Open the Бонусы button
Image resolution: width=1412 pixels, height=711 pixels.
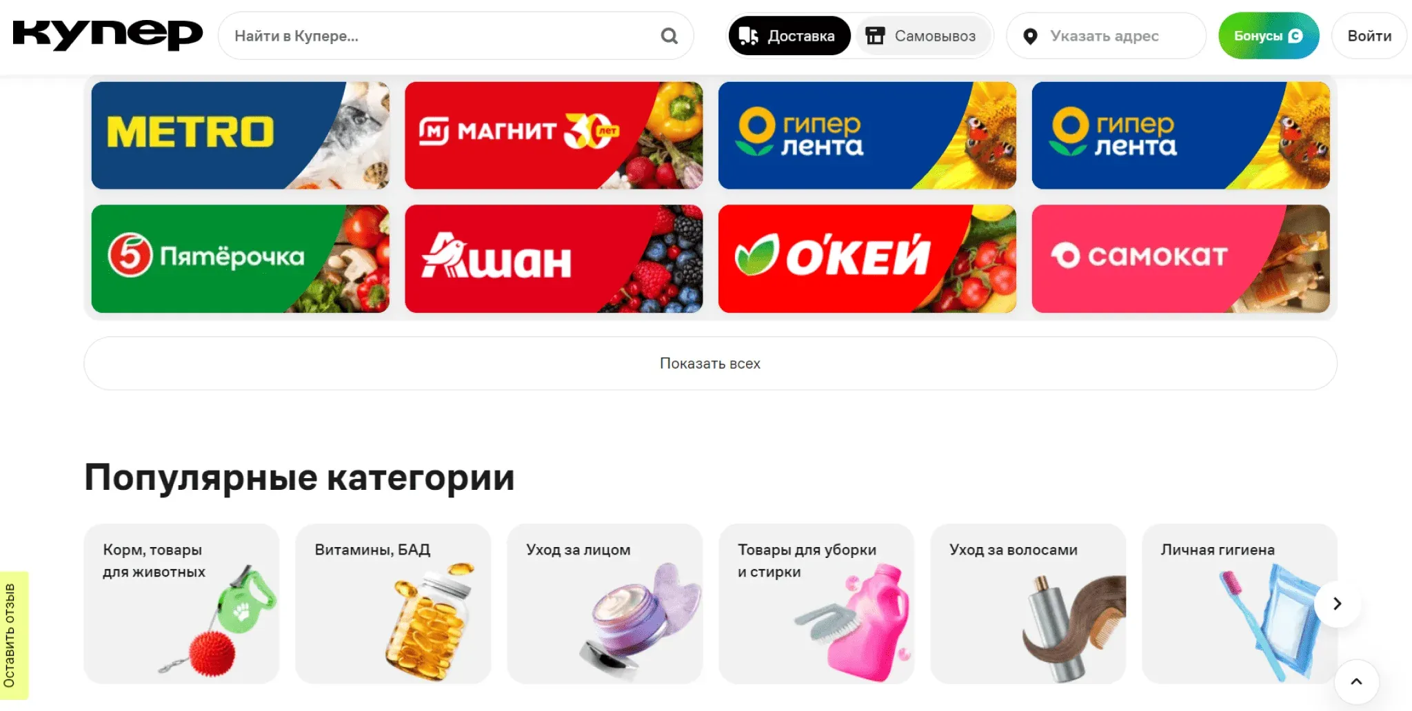[x=1269, y=36]
